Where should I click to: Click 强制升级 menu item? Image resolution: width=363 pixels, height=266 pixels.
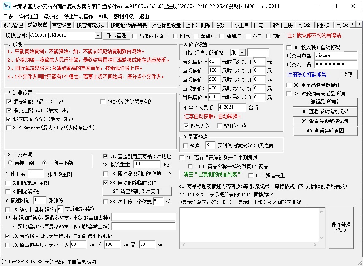tap(124, 17)
